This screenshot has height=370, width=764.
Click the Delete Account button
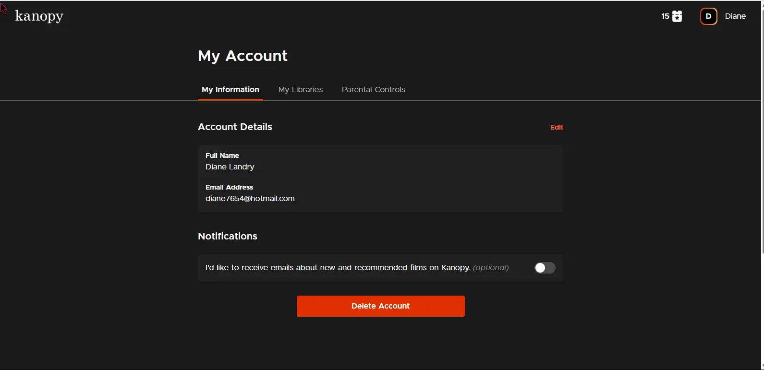click(x=381, y=306)
